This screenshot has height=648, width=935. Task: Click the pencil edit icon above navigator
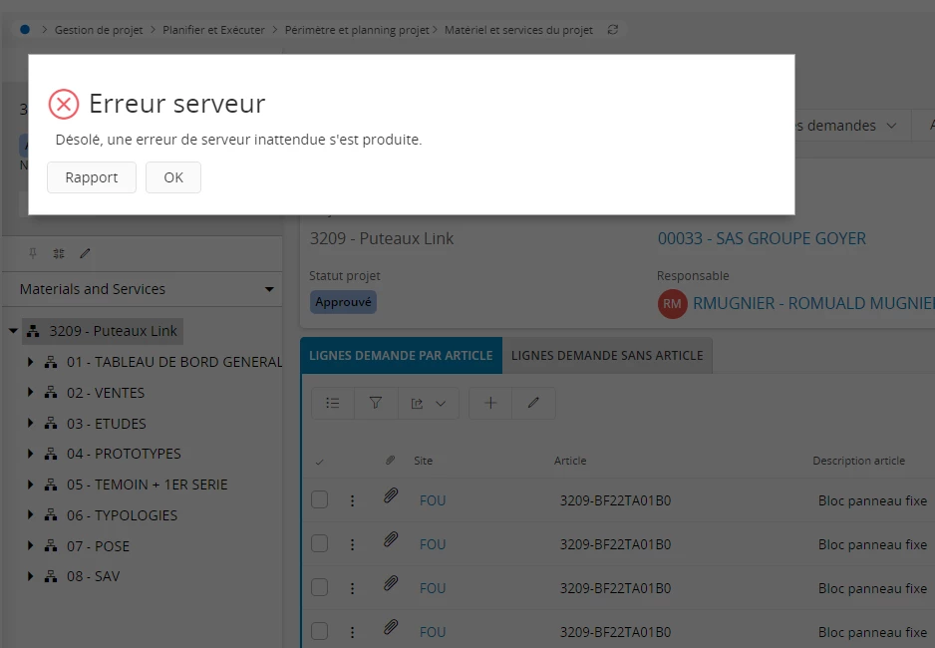pos(85,253)
